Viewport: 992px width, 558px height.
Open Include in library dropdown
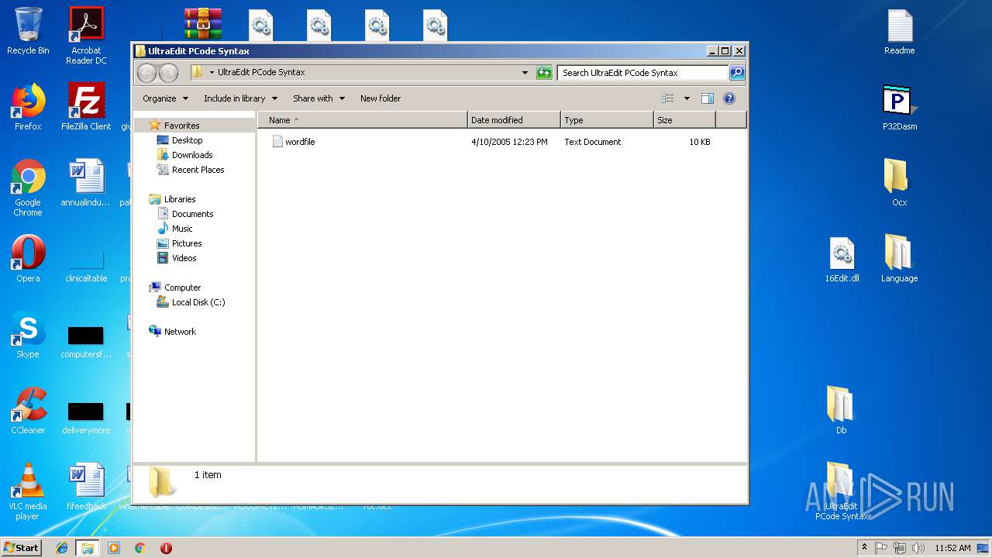[x=239, y=98]
